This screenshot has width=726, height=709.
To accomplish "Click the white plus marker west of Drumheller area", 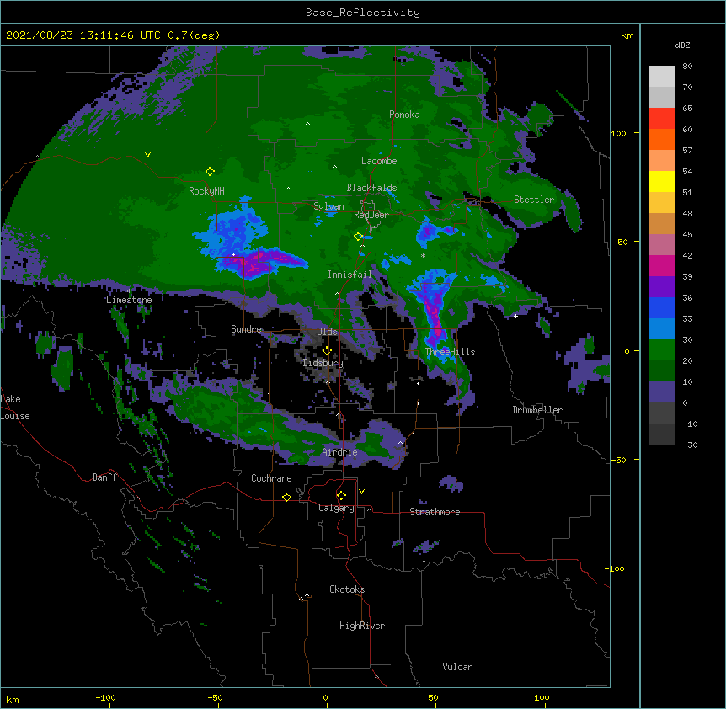I will click(515, 316).
